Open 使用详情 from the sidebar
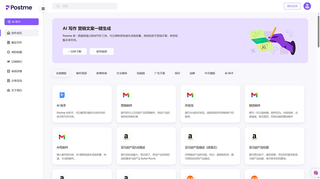 [17, 71]
